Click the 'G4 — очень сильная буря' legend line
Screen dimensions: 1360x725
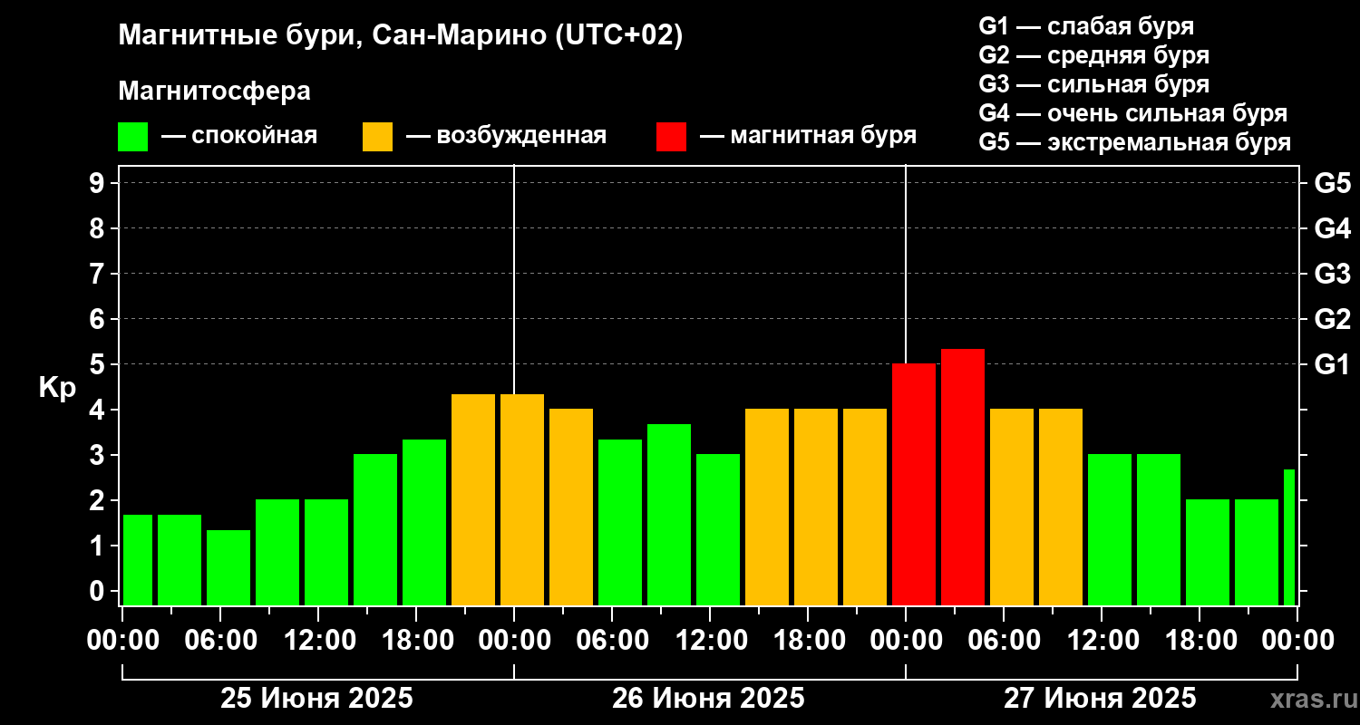click(x=1133, y=113)
